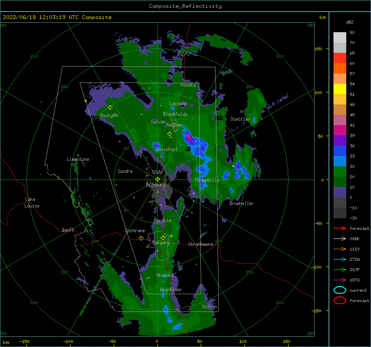The height and width of the screenshot is (347, 371).
Task: Click the yellow diamond marker below RedDeer
Action: tap(169, 134)
